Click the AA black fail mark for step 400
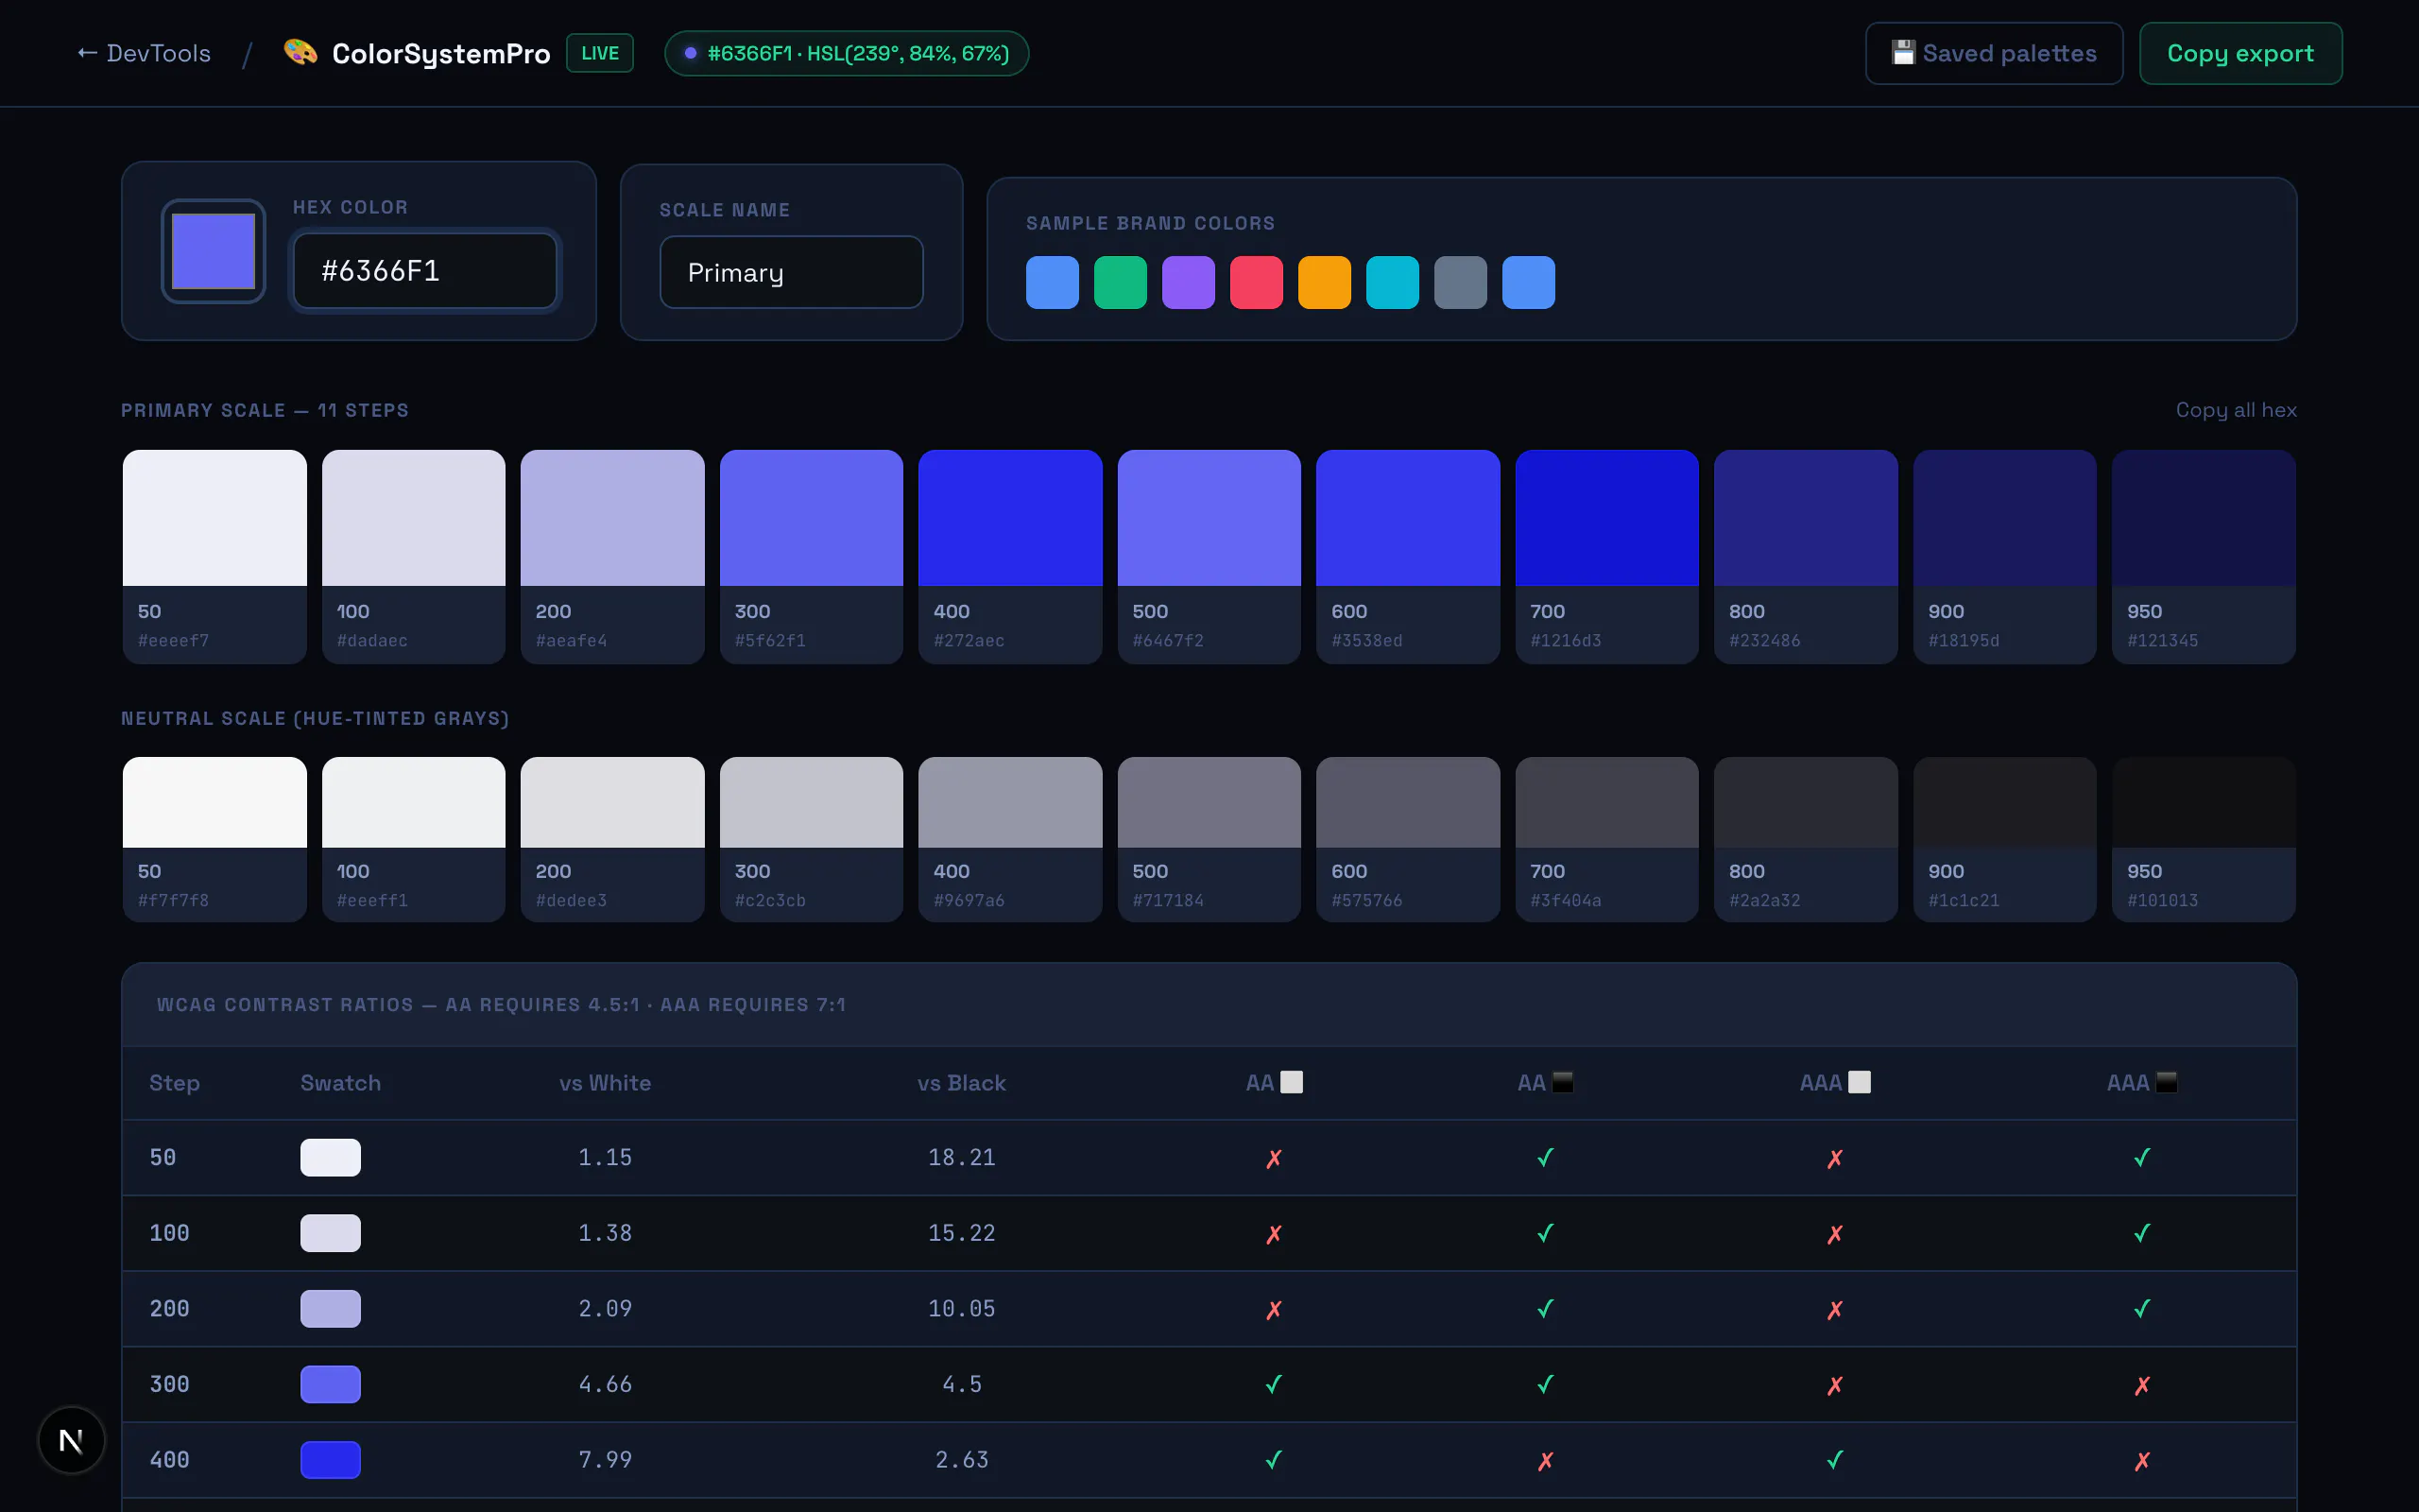The width and height of the screenshot is (2419, 1512). pyautogui.click(x=1545, y=1461)
